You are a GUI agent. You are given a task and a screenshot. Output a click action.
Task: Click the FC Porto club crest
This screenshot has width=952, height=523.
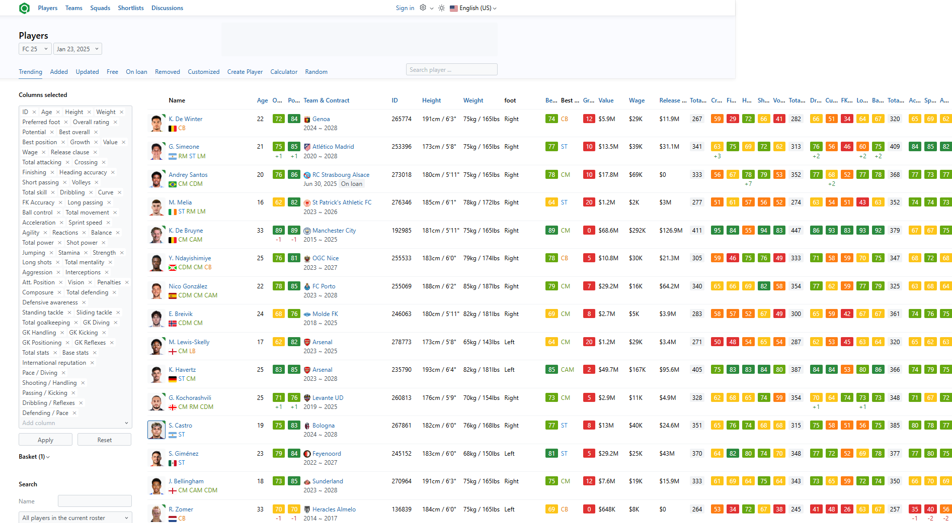click(x=307, y=287)
